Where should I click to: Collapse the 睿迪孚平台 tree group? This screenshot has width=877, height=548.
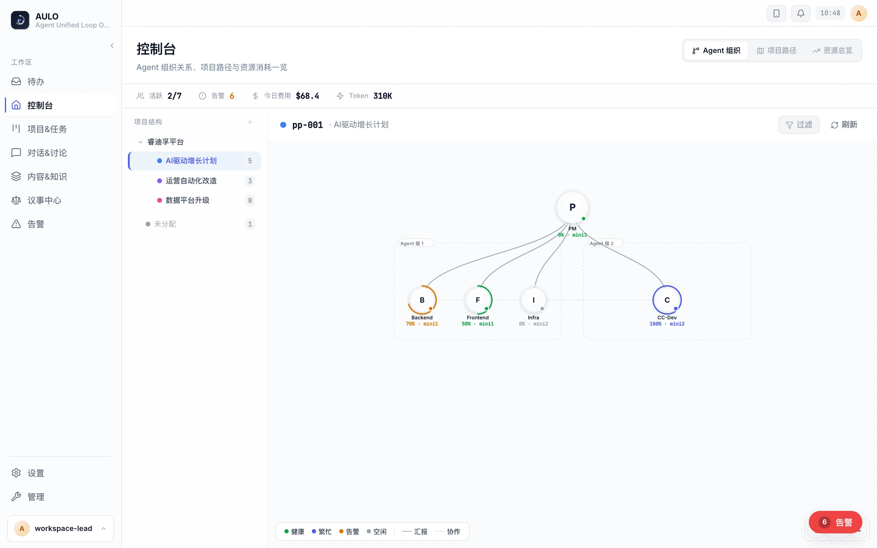point(140,142)
